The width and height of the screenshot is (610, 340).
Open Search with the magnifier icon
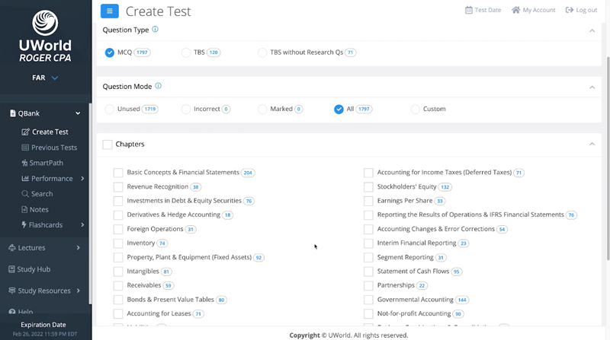26,194
